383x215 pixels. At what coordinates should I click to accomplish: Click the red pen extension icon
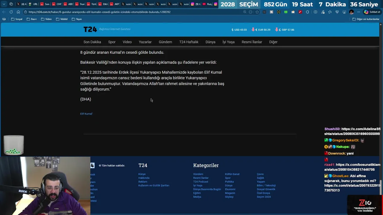[x=300, y=12]
